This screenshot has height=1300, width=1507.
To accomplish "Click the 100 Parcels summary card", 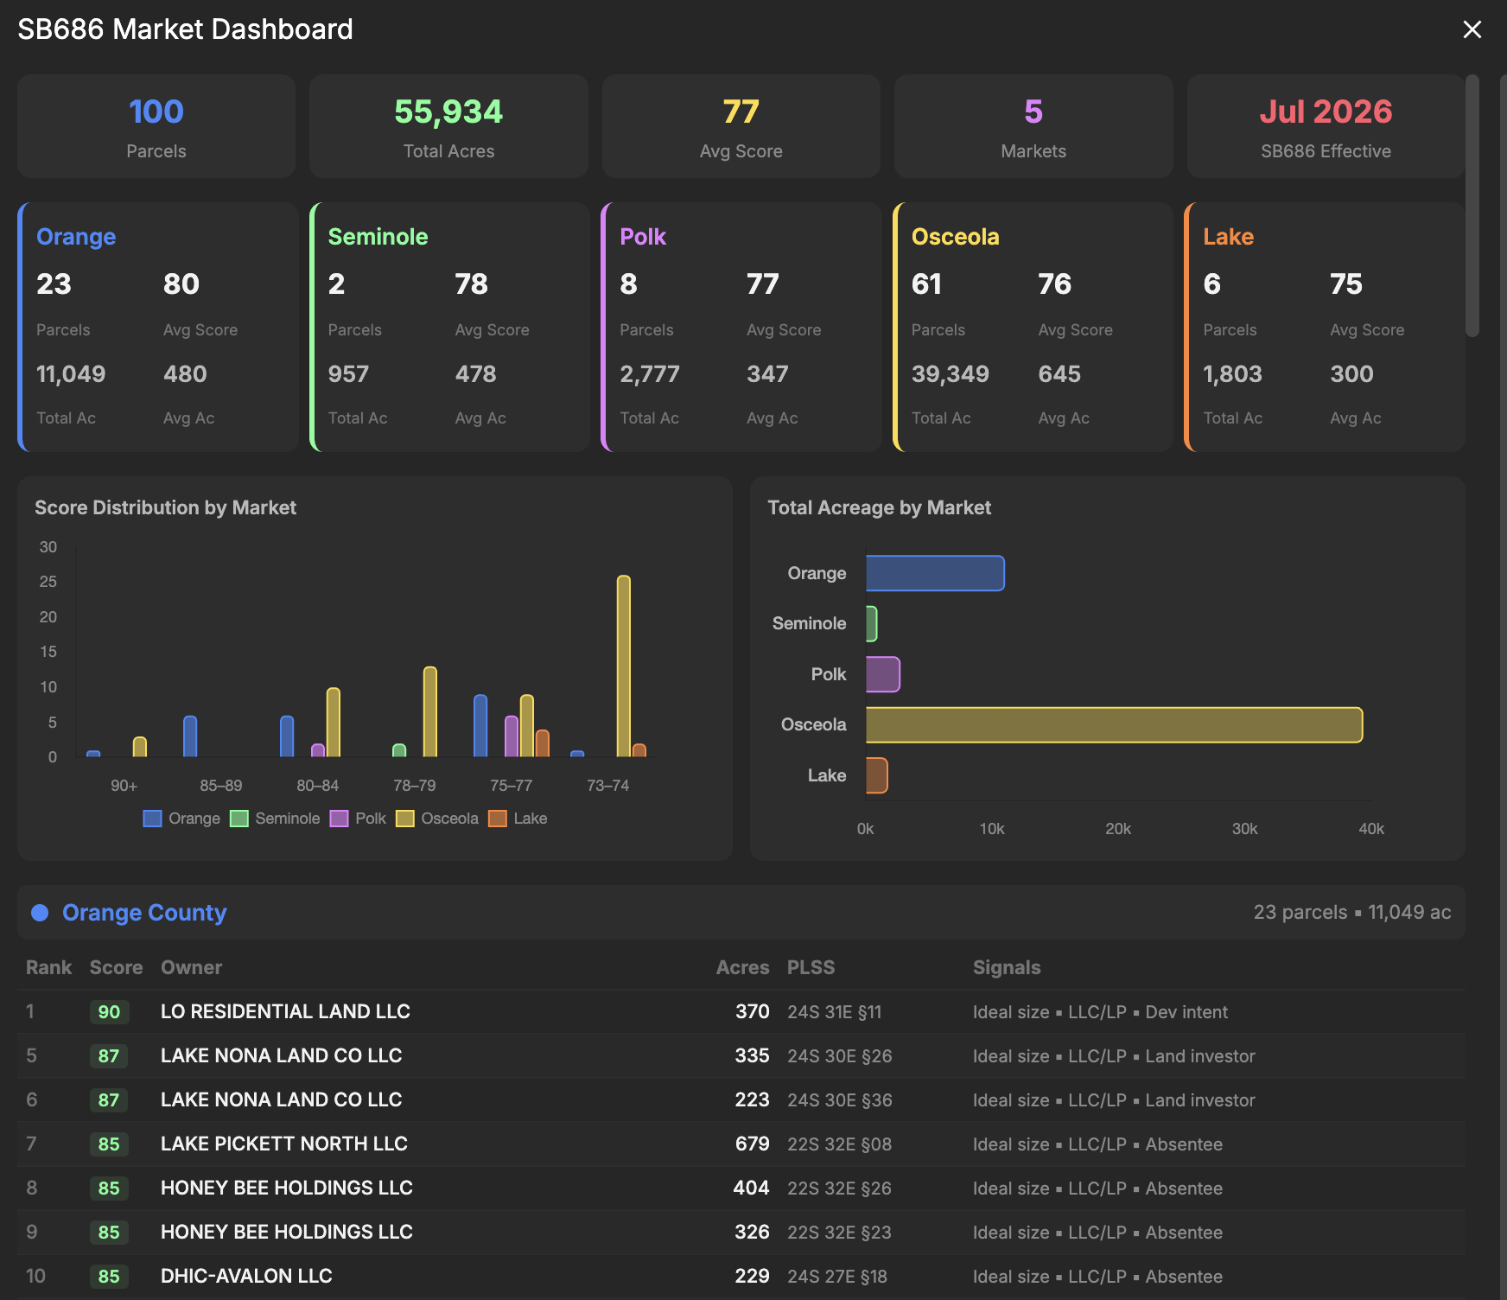I will 156,126.
